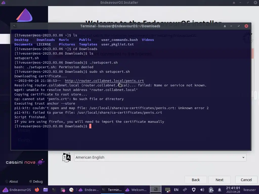Click the Back button in installer
Viewport: 259px width, 194px height.
click(196, 180)
